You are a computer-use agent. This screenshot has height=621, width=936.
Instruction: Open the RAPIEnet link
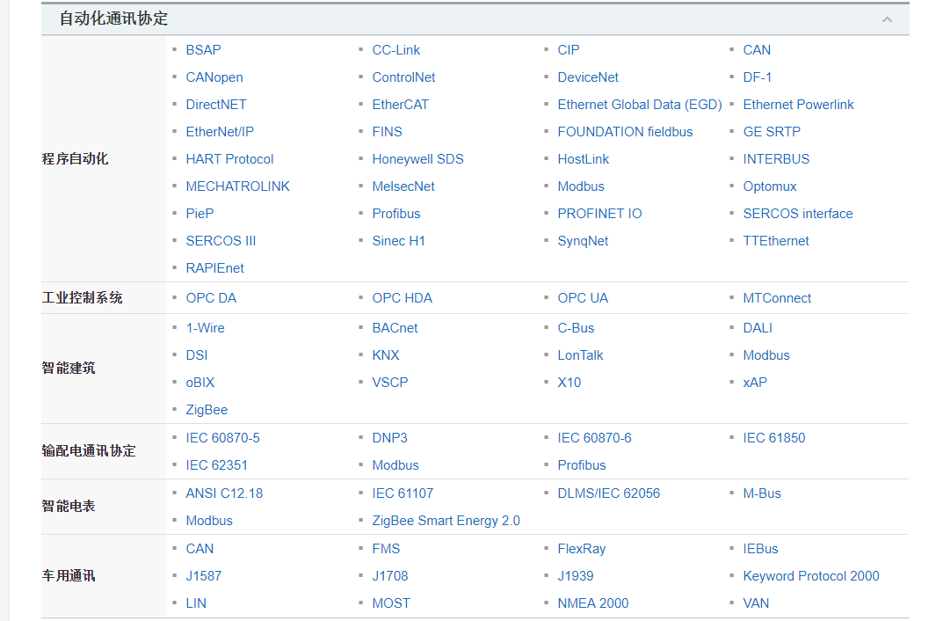pyautogui.click(x=215, y=268)
